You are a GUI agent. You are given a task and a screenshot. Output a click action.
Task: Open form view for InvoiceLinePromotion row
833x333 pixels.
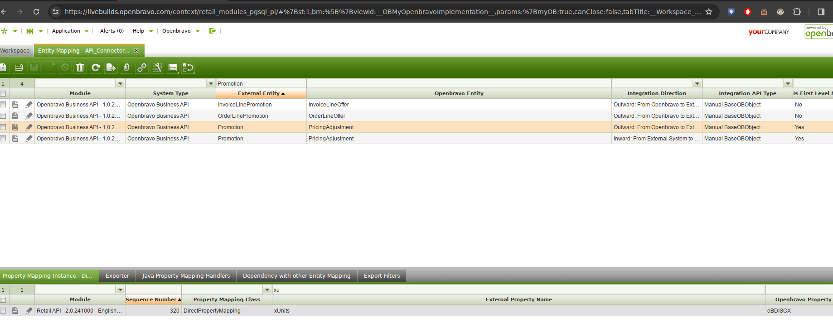pyautogui.click(x=15, y=105)
